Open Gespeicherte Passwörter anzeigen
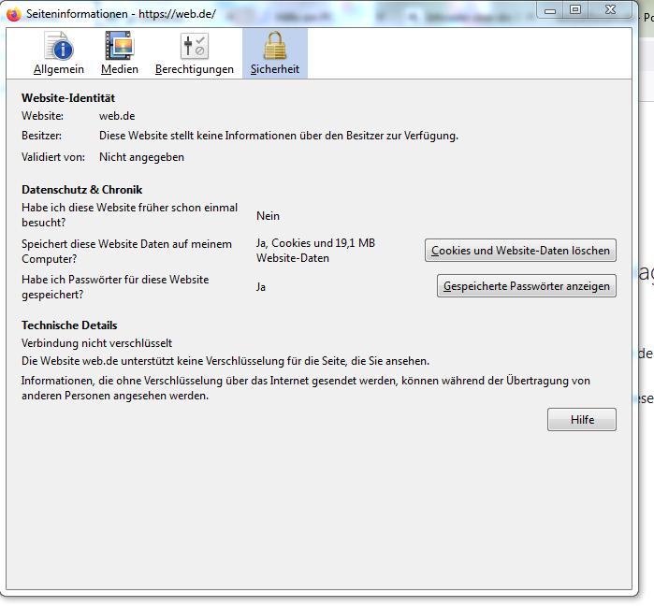This screenshot has height=607, width=654. pyautogui.click(x=527, y=286)
